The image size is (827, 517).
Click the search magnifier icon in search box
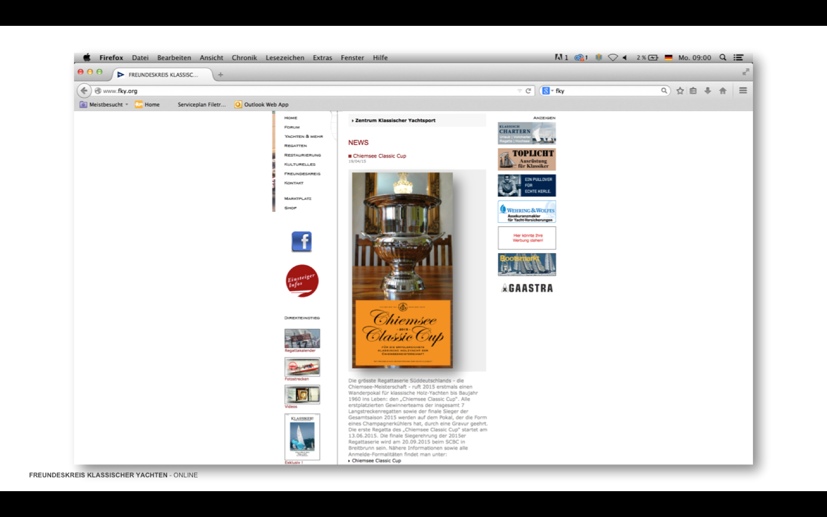click(664, 90)
